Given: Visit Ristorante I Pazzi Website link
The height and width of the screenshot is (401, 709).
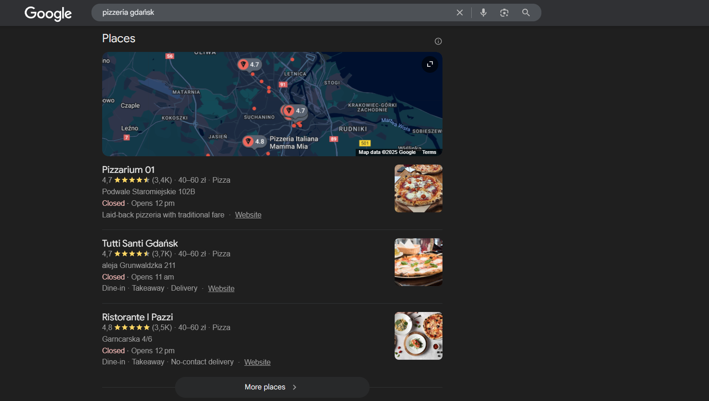Looking at the screenshot, I should [x=257, y=362].
